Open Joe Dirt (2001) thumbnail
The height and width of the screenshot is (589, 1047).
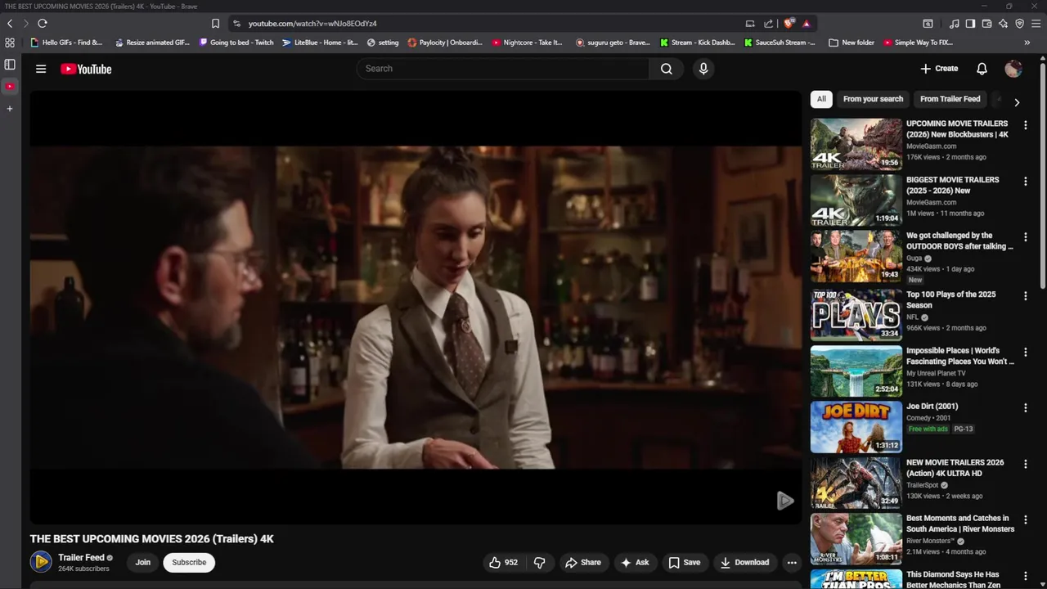[856, 427]
